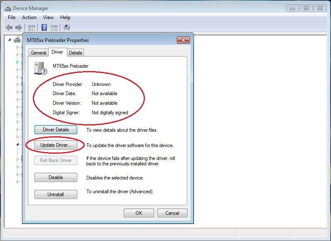Click the 'Driver Provider:' label
This screenshot has width=331, height=241.
[x=68, y=84]
